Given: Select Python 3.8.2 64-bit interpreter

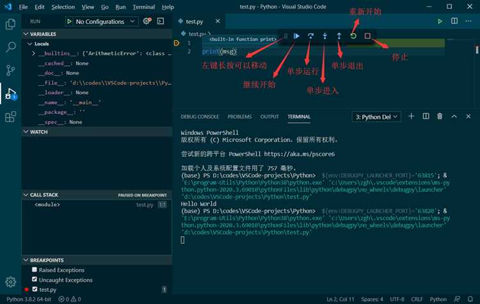Looking at the screenshot, I should [29, 299].
